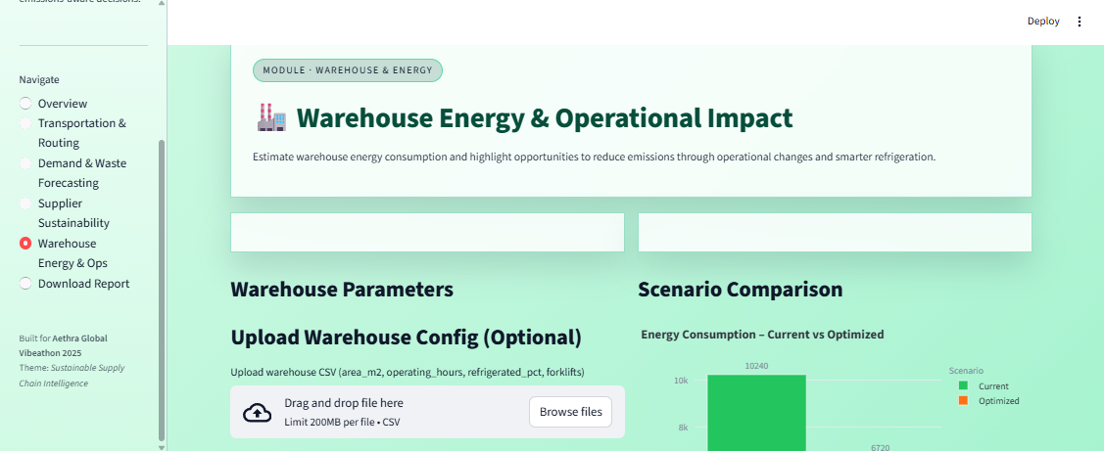The image size is (1104, 451).
Task: Click the cloud upload icon
Action: (257, 412)
